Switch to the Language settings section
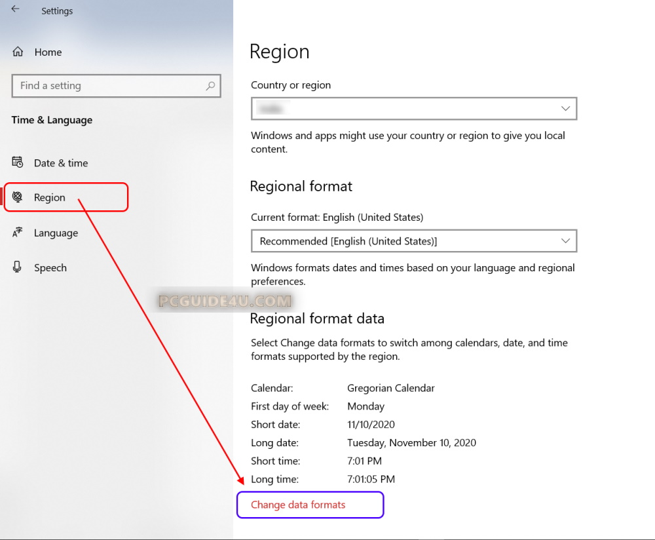The height and width of the screenshot is (540, 655). [x=56, y=233]
